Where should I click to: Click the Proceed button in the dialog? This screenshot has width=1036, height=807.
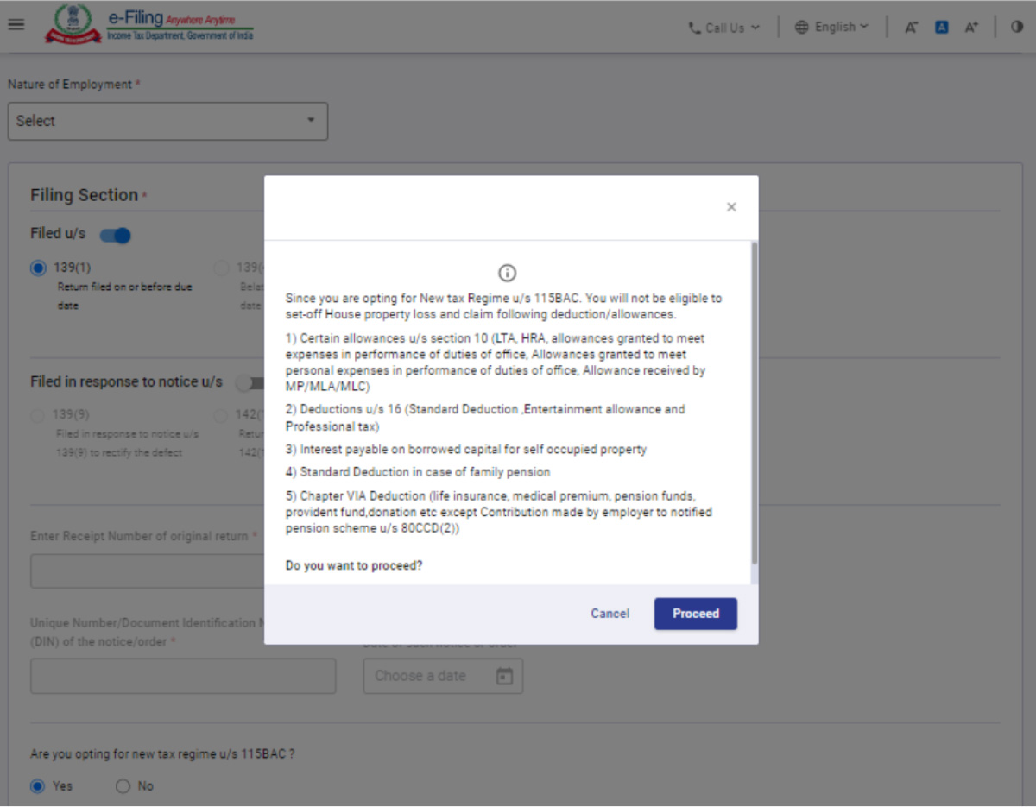point(695,614)
